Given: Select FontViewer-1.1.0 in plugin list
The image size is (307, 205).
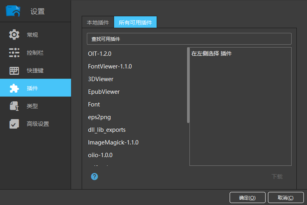Looking at the screenshot, I should click(137, 67).
